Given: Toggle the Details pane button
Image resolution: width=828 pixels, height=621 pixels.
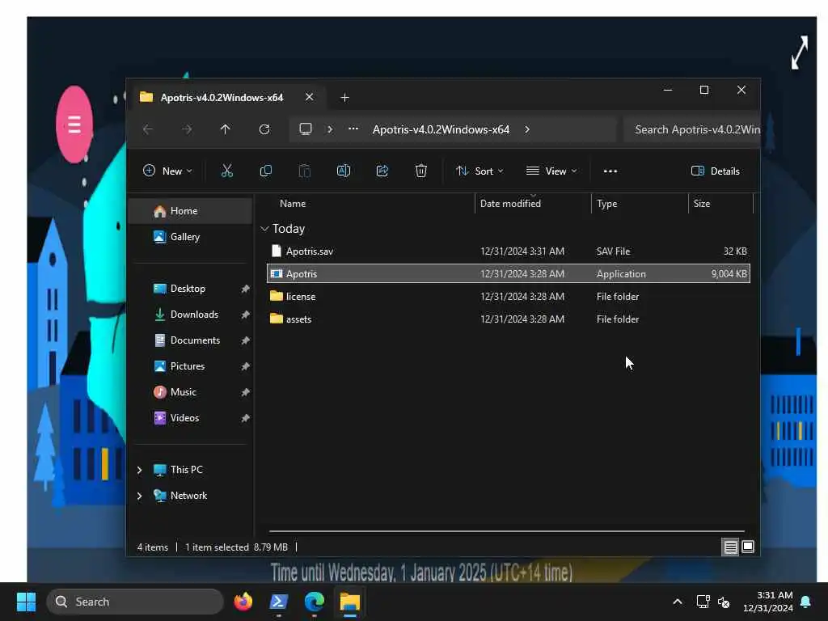Looking at the screenshot, I should [x=716, y=171].
